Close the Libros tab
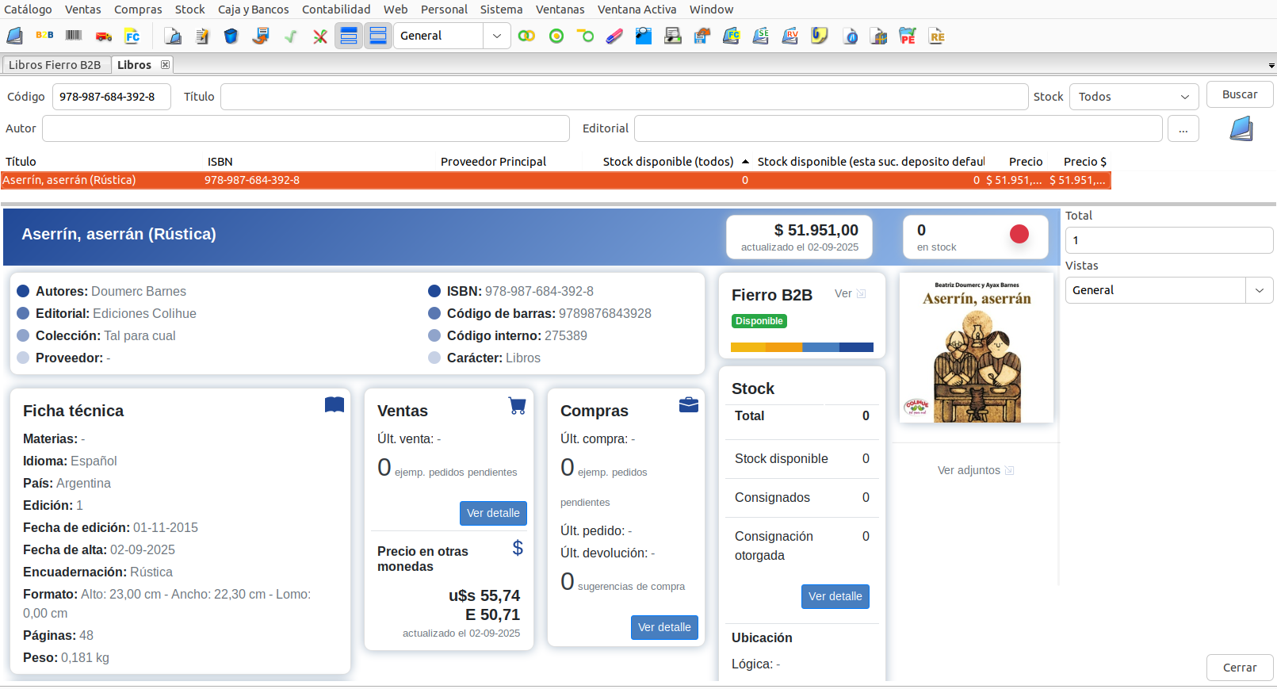Viewport: 1277px width, 689px height. coord(165,65)
